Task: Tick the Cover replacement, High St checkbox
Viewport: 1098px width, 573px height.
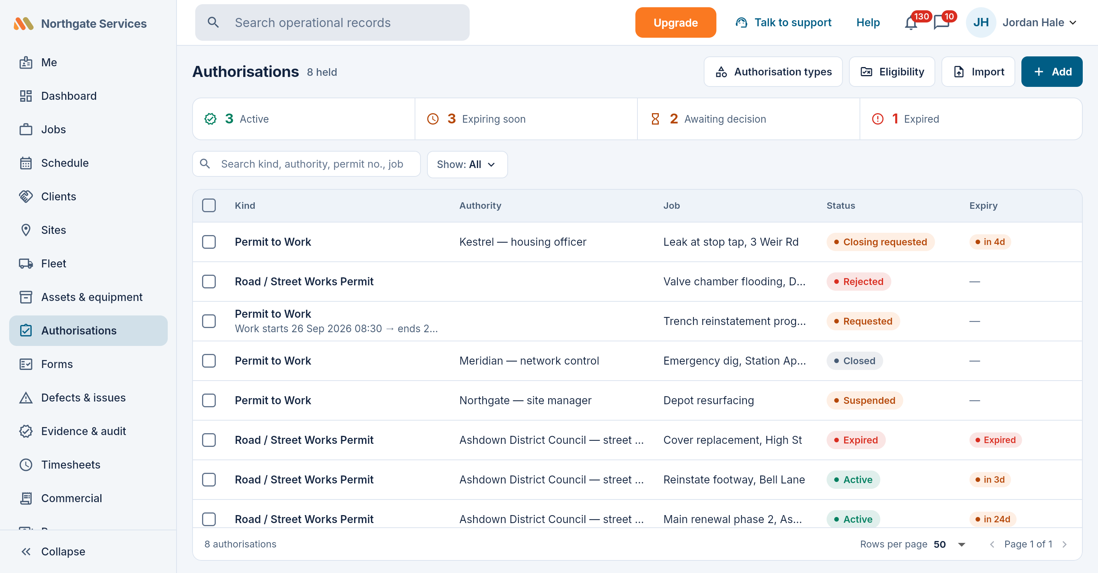Action: point(209,440)
